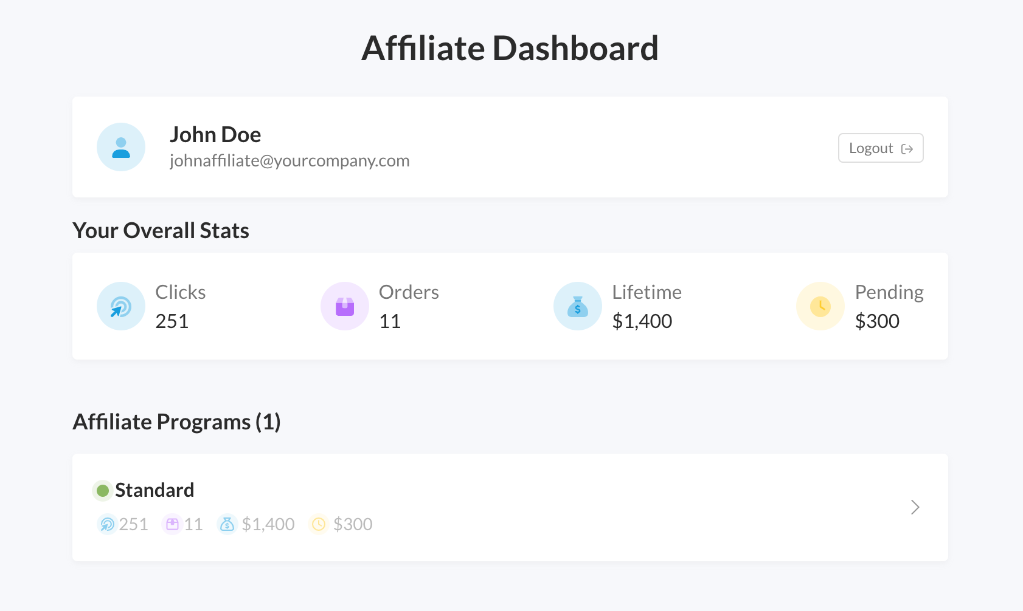Screen dimensions: 1023x611
Task: Click the Affiliate Dashboard page title
Action: 510,49
